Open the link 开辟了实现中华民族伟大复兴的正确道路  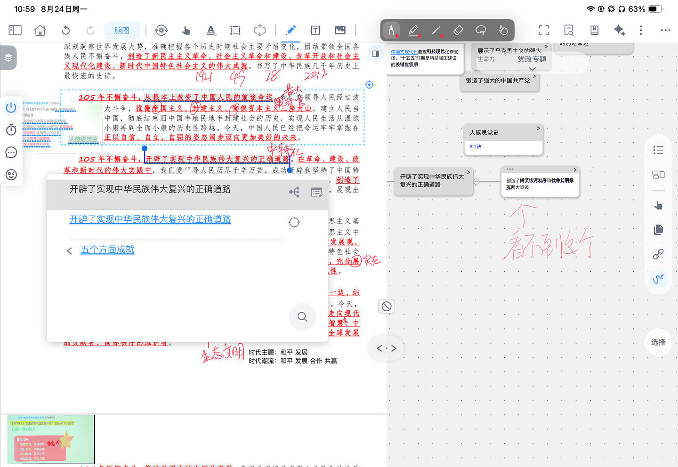pyautogui.click(x=150, y=219)
